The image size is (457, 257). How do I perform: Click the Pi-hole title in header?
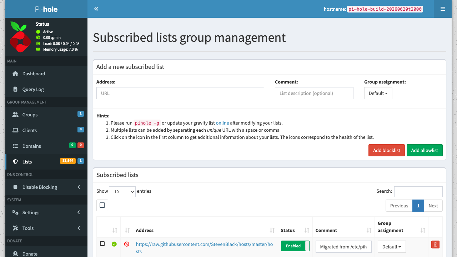coord(46,9)
